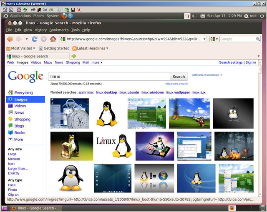This screenshot has width=267, height=212.
Task: Click the power shutdown icon in panel
Action: click(262, 16)
